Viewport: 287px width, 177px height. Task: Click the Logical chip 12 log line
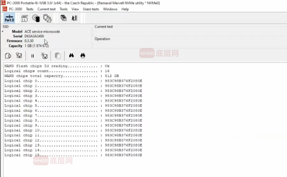(73, 140)
